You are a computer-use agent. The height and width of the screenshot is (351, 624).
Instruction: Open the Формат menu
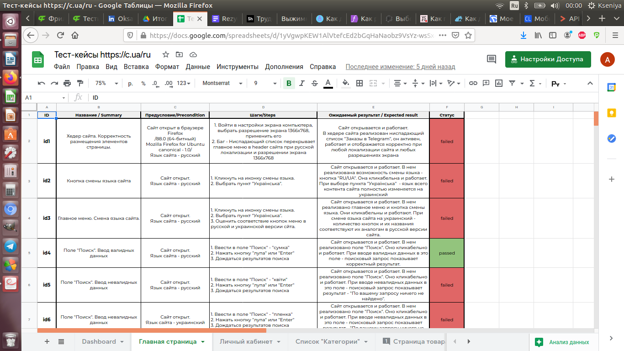coord(167,67)
